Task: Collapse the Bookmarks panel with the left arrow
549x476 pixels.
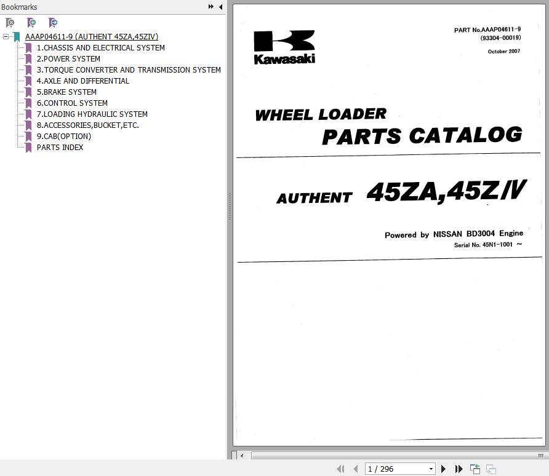Action: (220, 7)
